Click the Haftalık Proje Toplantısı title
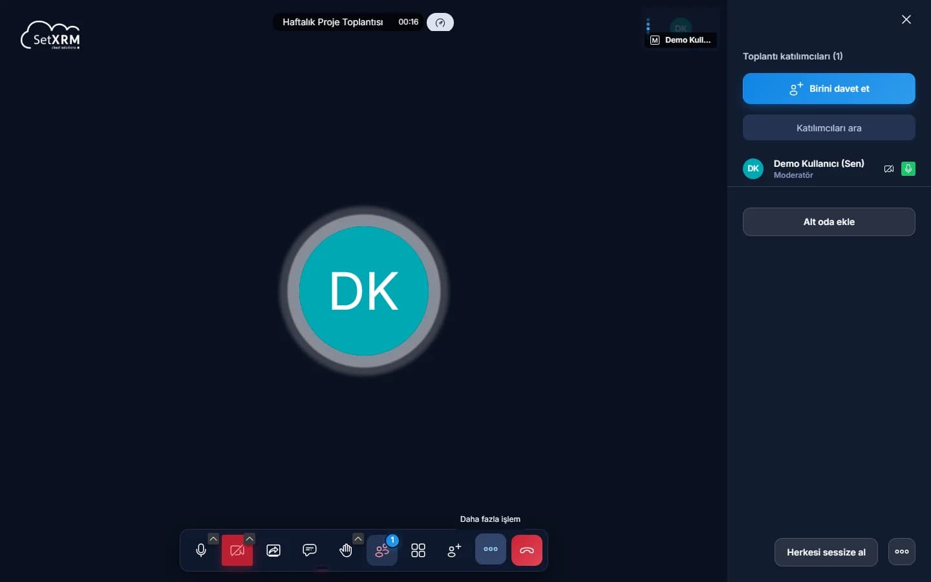 (x=332, y=22)
